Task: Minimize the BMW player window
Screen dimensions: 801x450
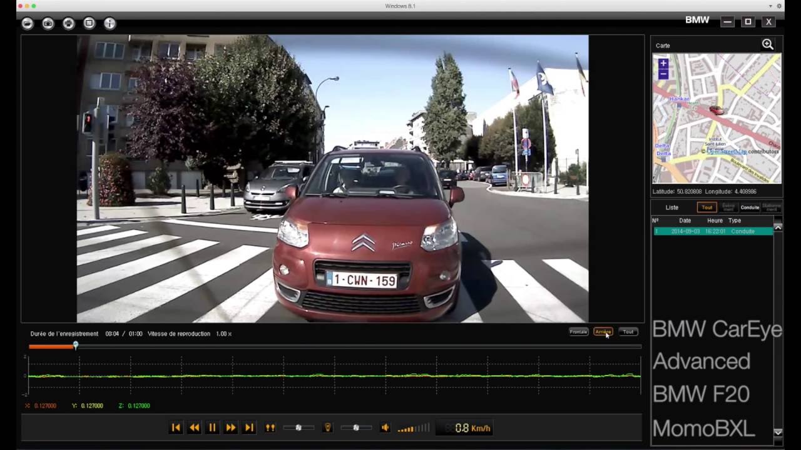Action: click(727, 22)
